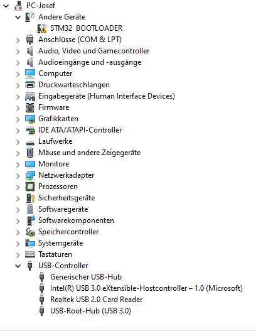Click the Tastaturen keyboard icon
This screenshot has height=331, width=256.
point(30,254)
